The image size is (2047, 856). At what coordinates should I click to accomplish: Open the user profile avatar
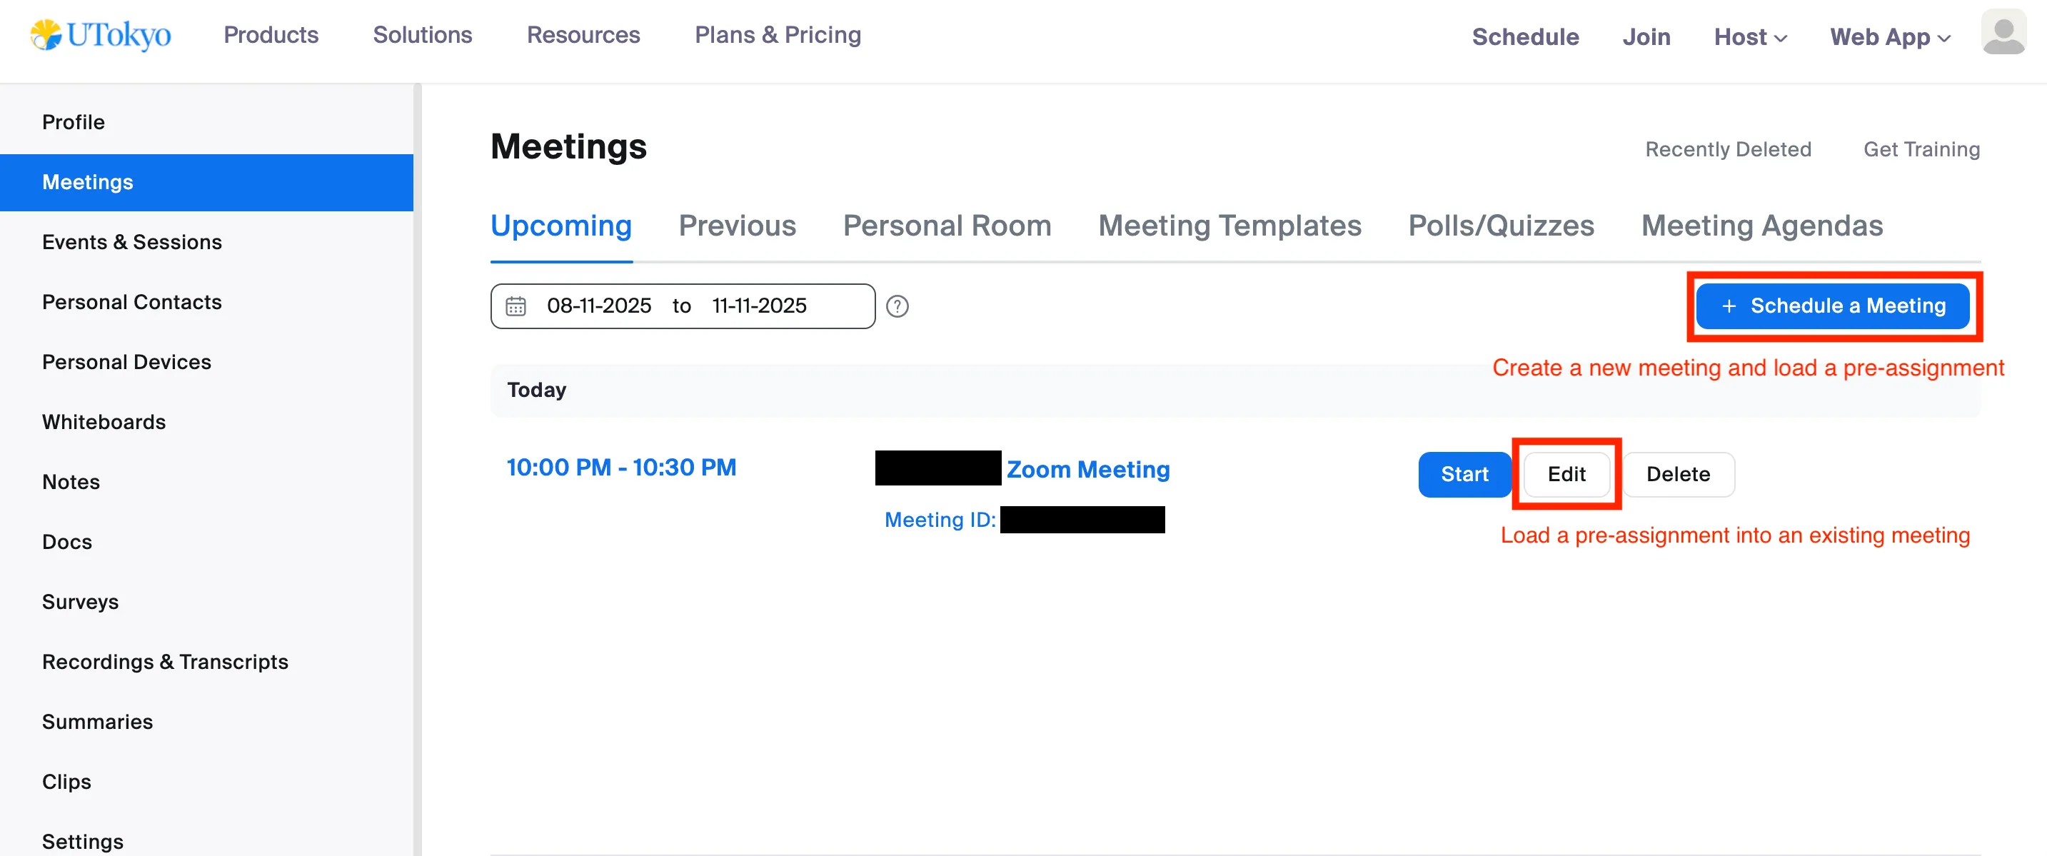(x=2003, y=34)
